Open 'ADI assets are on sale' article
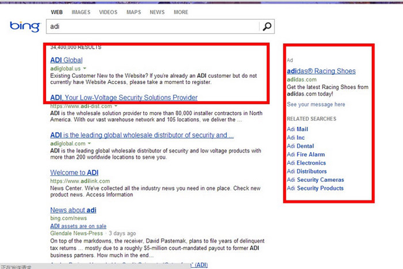This screenshot has height=269, width=403. [78, 226]
